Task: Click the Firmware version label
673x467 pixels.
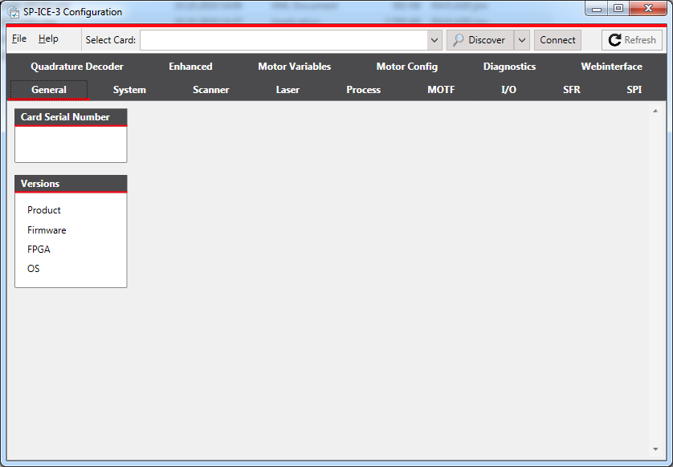Action: point(47,229)
